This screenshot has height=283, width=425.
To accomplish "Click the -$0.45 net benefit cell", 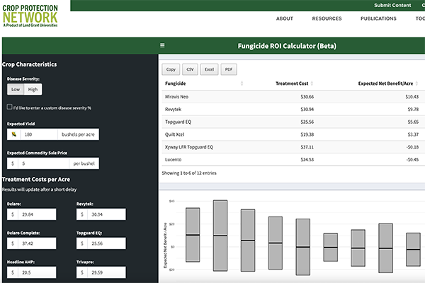I will [x=412, y=159].
